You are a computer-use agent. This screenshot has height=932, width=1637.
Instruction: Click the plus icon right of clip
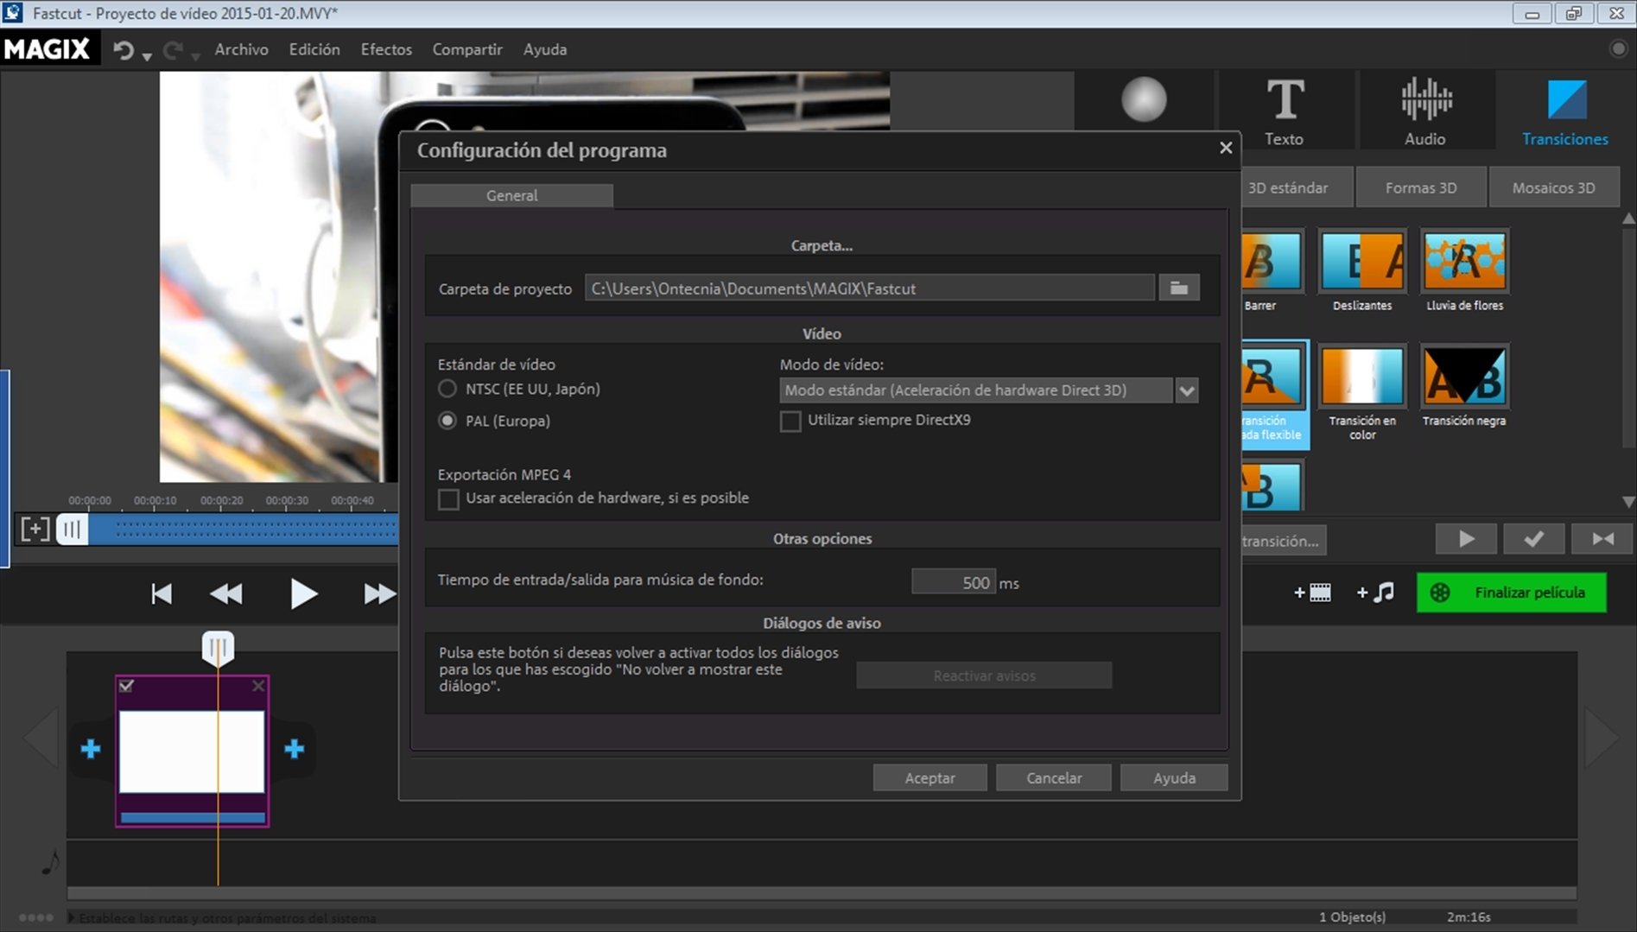(294, 748)
